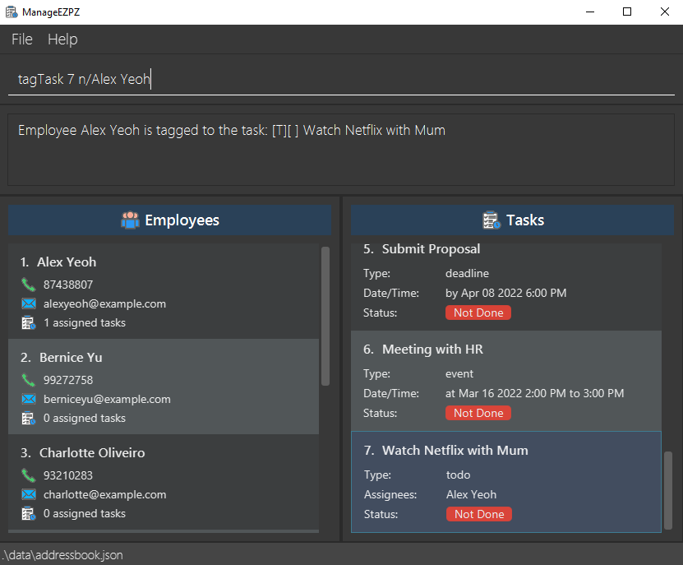Select the Alex Yeoh employee name
The width and height of the screenshot is (683, 565).
(x=67, y=262)
